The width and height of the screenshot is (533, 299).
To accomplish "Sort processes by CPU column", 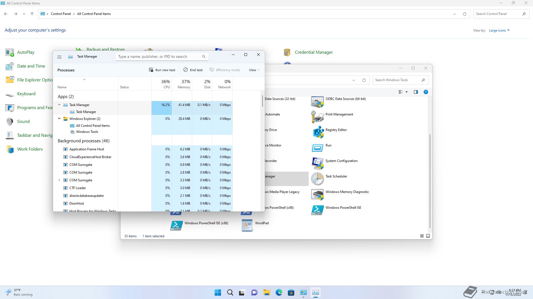I will pyautogui.click(x=162, y=84).
